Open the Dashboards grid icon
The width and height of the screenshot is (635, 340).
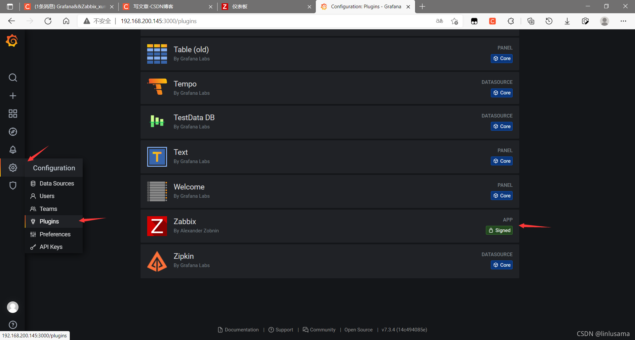point(13,113)
